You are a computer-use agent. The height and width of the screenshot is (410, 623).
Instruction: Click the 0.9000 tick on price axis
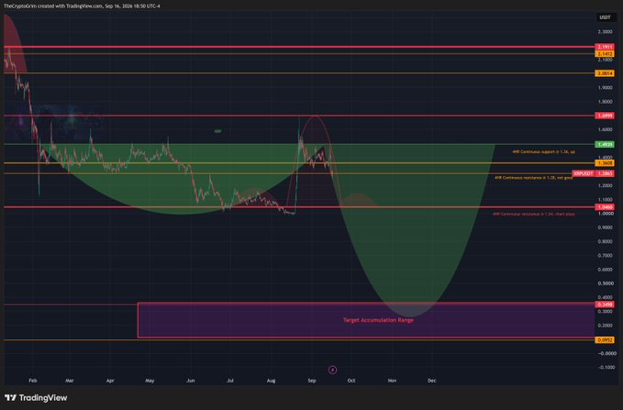[x=605, y=227]
